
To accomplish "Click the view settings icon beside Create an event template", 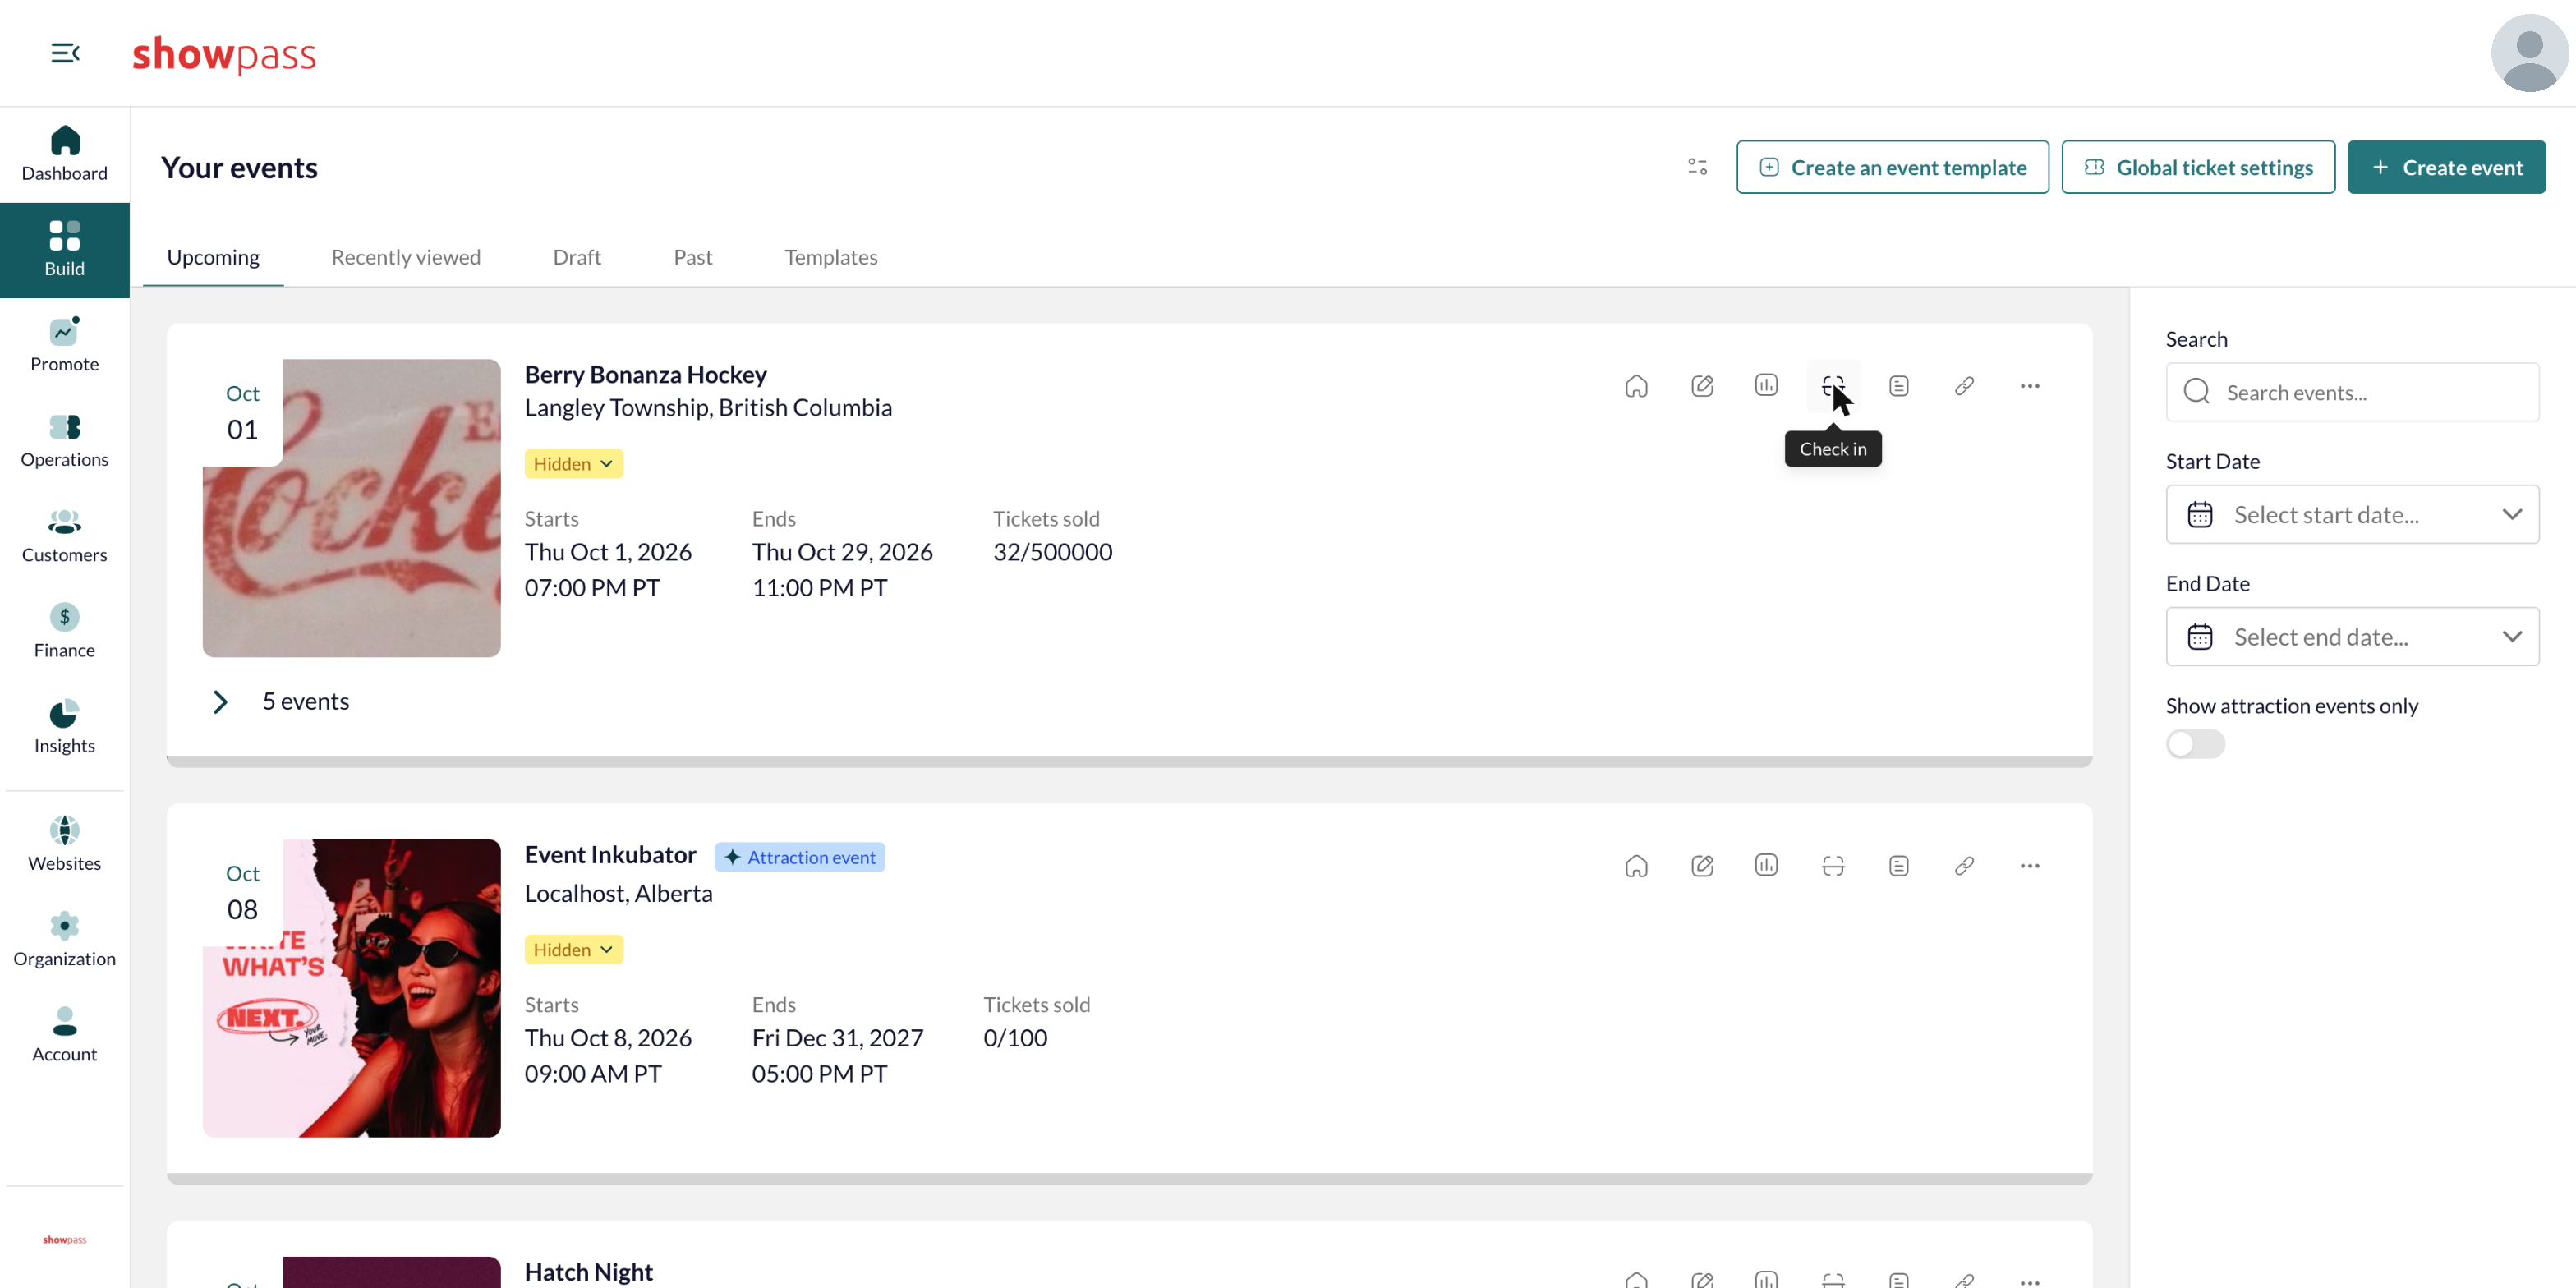I will click(1697, 167).
